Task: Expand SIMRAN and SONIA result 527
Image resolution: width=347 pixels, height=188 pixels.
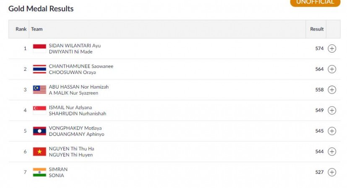Action: pos(332,172)
